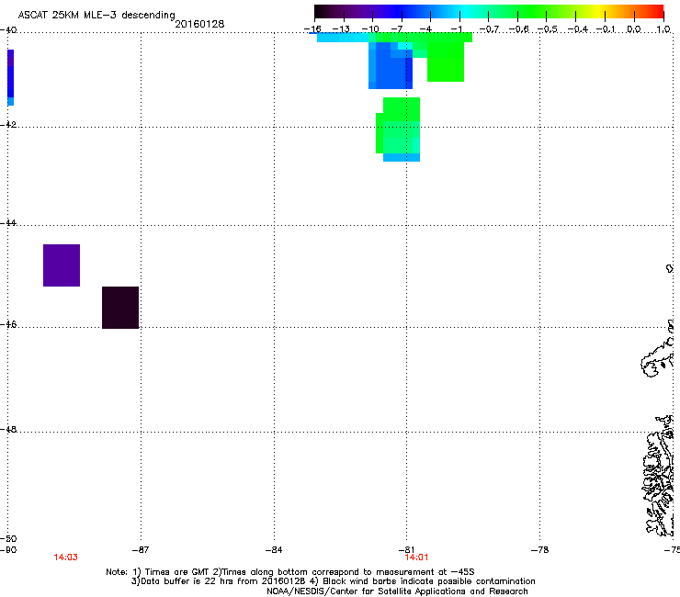Click the '-10' color bar label

point(370,29)
